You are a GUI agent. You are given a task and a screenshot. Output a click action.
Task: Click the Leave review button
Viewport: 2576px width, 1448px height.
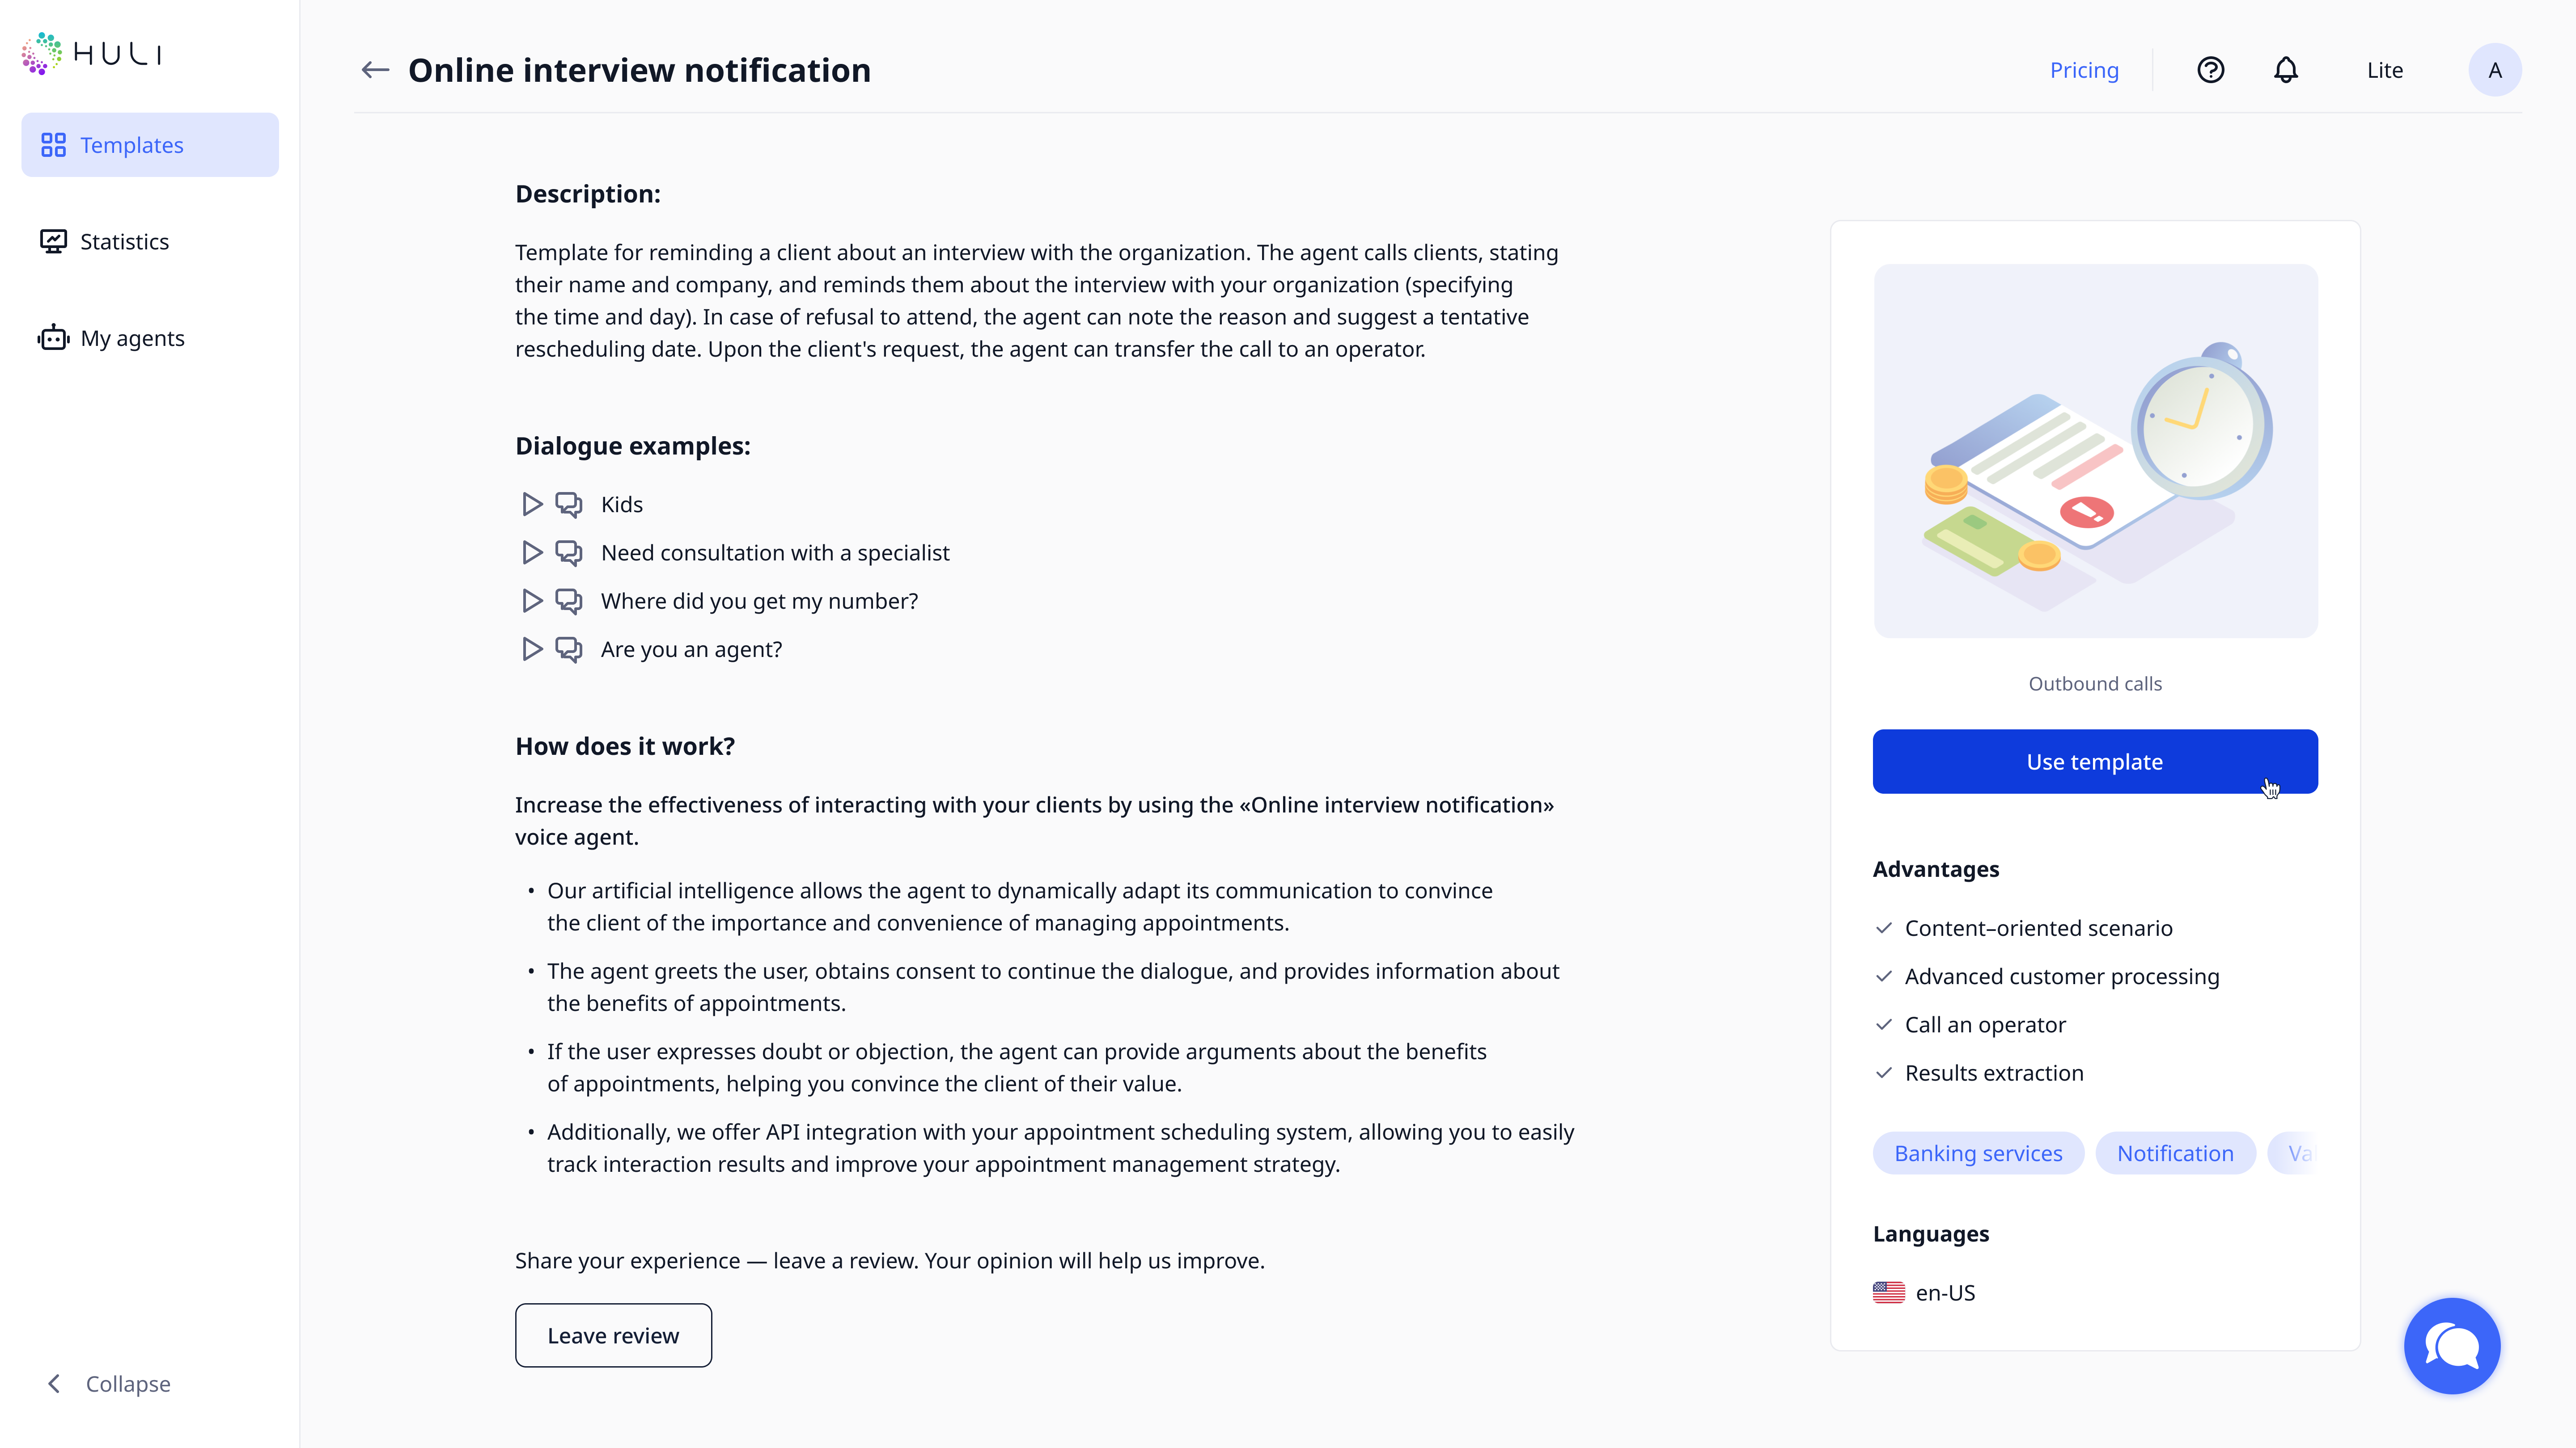[x=613, y=1335]
